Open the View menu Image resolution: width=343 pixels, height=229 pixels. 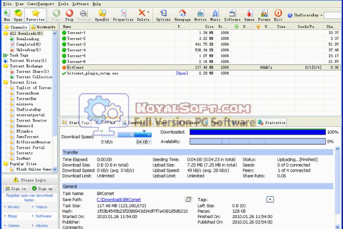19,4
